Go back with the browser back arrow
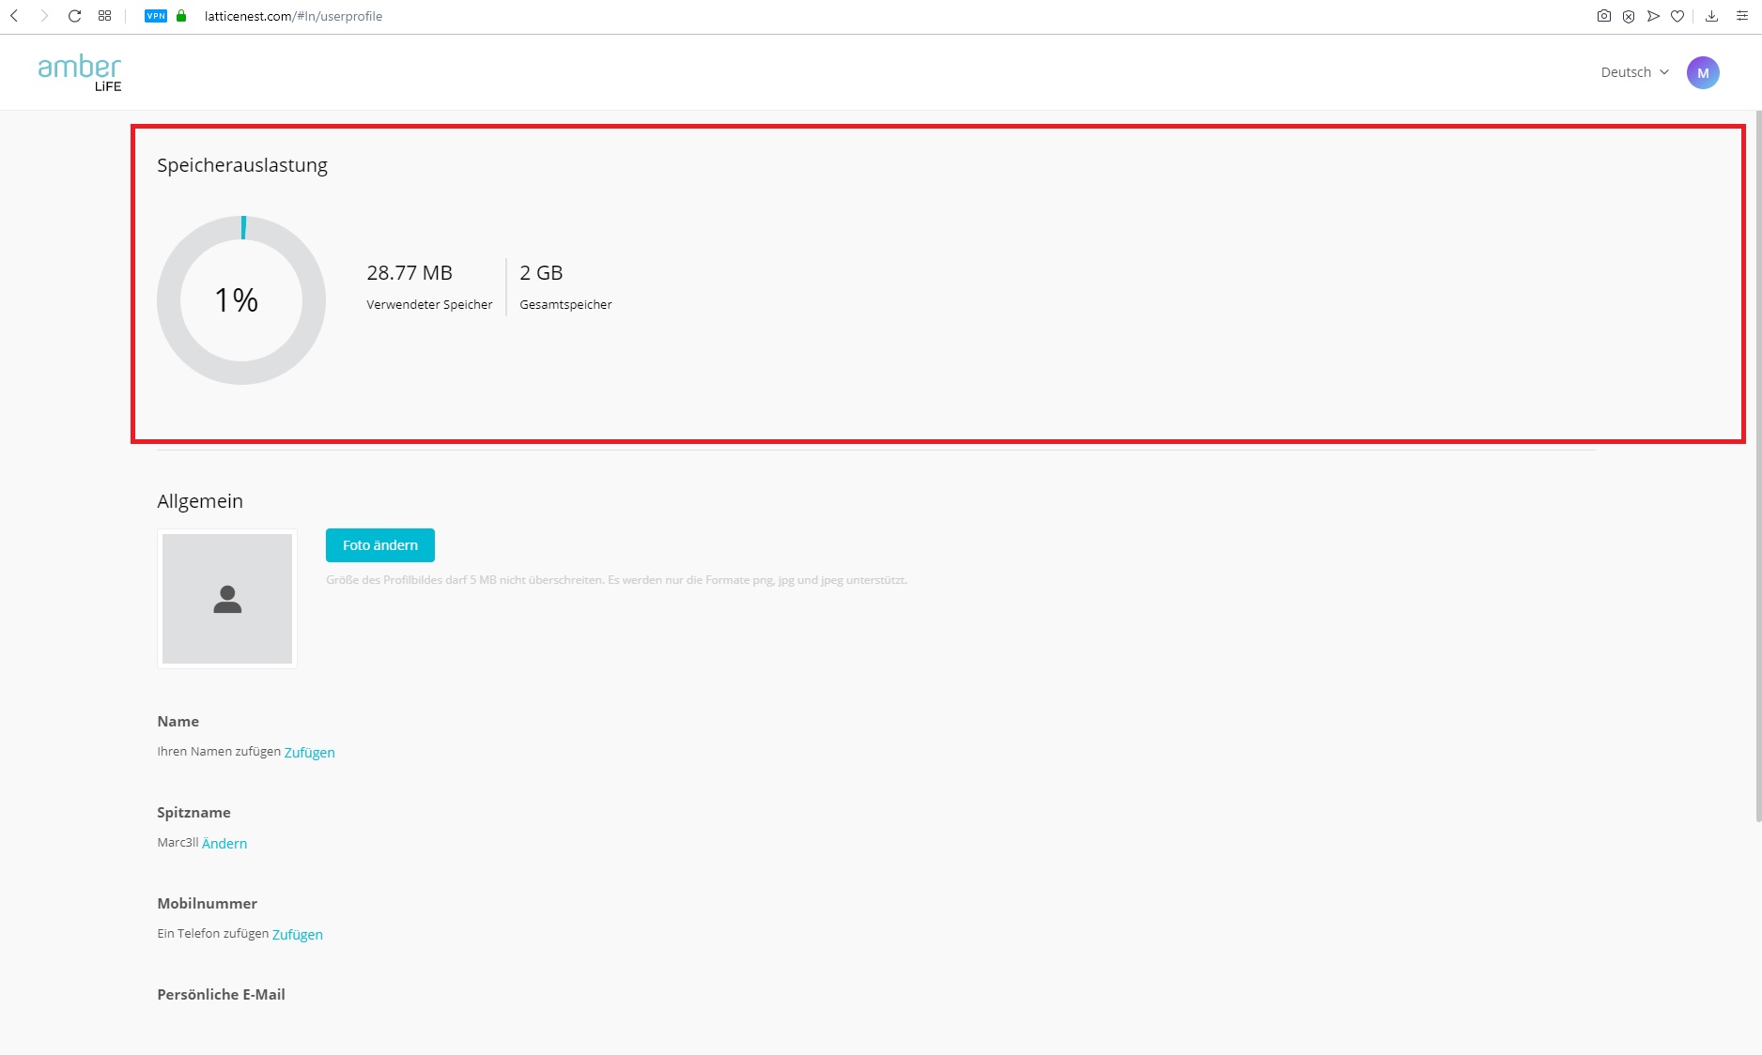Image resolution: width=1762 pixels, height=1055 pixels. 14,16
